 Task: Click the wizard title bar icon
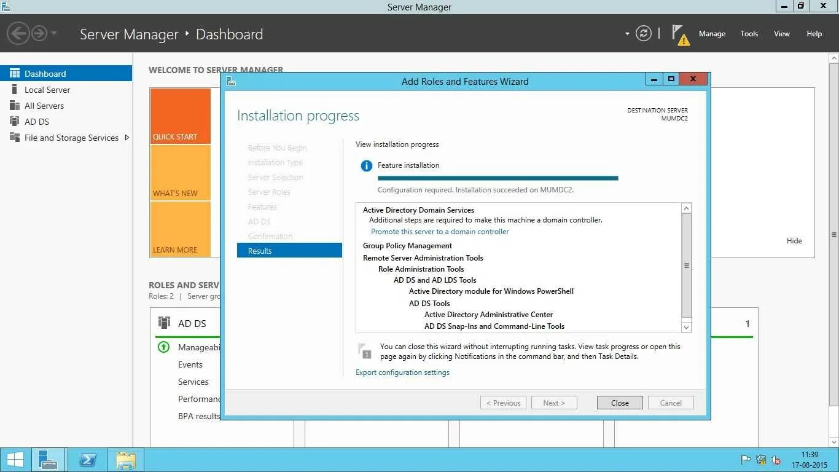pyautogui.click(x=231, y=81)
